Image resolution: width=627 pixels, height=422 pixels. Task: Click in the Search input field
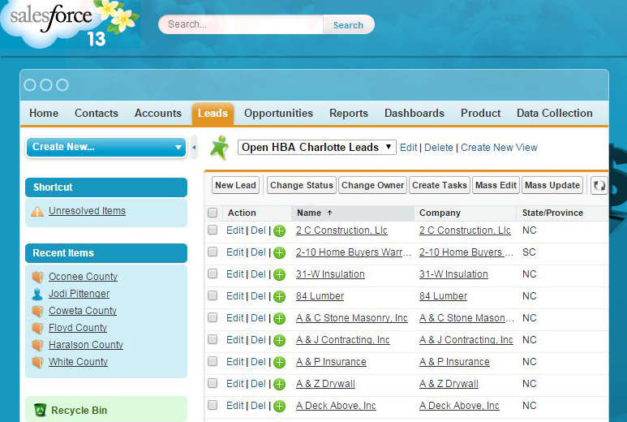[x=241, y=24]
